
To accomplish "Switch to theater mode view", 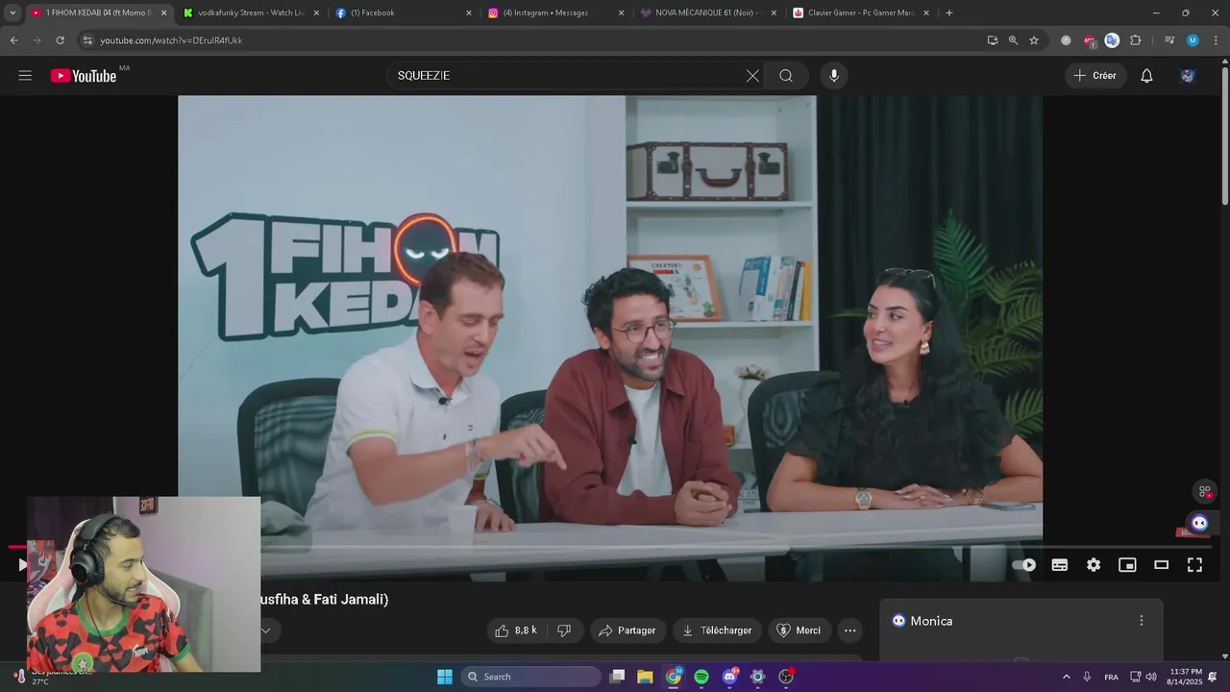I will tap(1161, 565).
